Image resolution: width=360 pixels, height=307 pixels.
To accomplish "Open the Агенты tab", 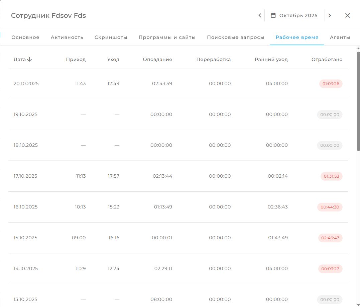I will coord(340,37).
